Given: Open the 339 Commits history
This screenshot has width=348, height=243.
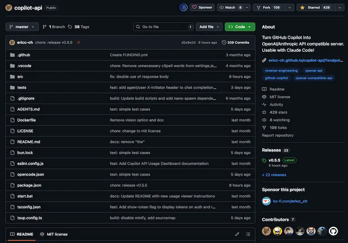Looking at the screenshot, I should click(235, 42).
